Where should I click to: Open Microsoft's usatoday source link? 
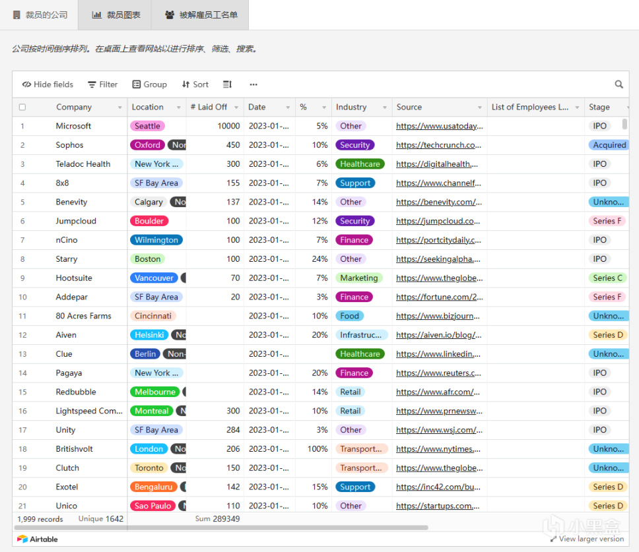440,126
